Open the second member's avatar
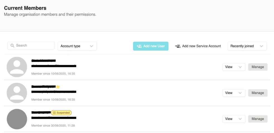Screen dimensions: 274x133 point(17,93)
